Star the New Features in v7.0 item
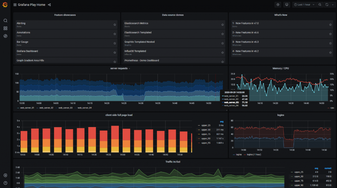The image size is (337, 188). [330, 25]
